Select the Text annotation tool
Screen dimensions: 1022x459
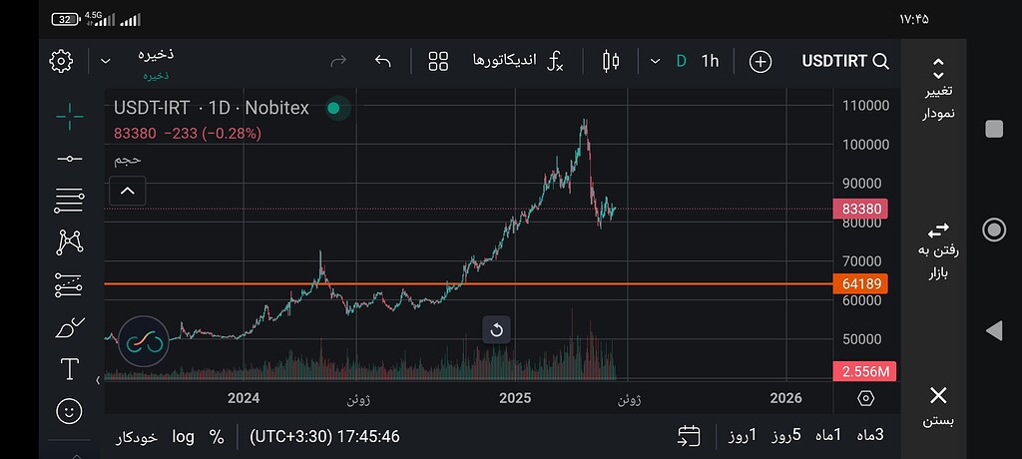point(69,369)
